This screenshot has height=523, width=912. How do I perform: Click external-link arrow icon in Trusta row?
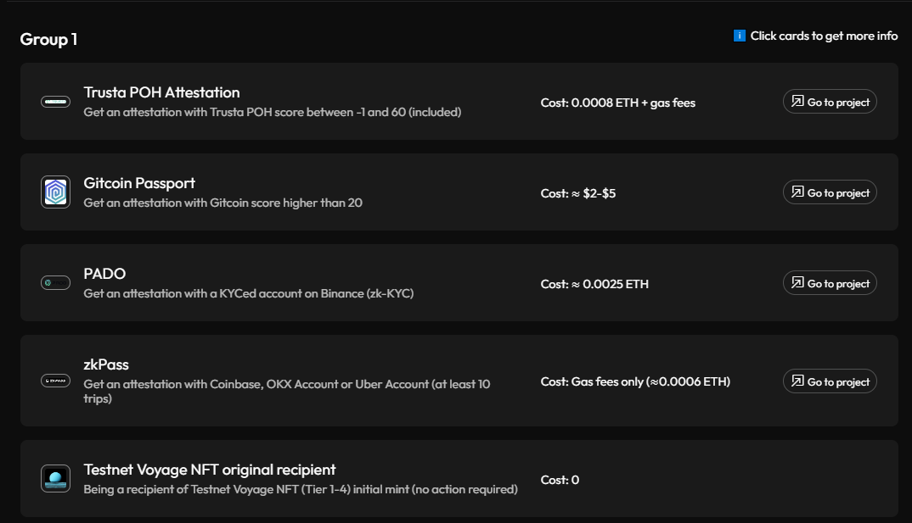[797, 101]
